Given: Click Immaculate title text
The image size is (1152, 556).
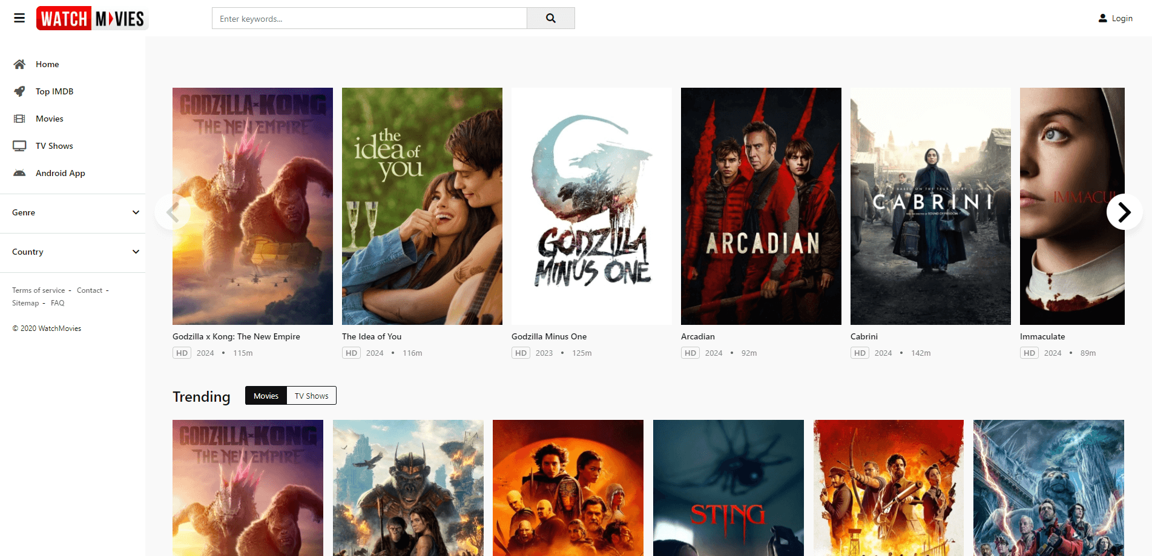Looking at the screenshot, I should (1042, 336).
